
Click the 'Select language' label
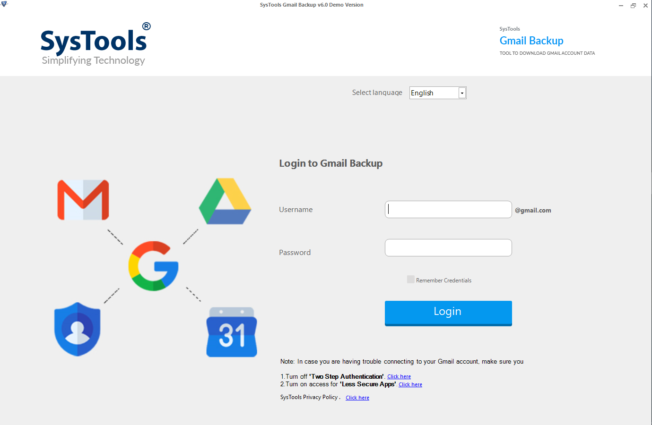click(377, 93)
